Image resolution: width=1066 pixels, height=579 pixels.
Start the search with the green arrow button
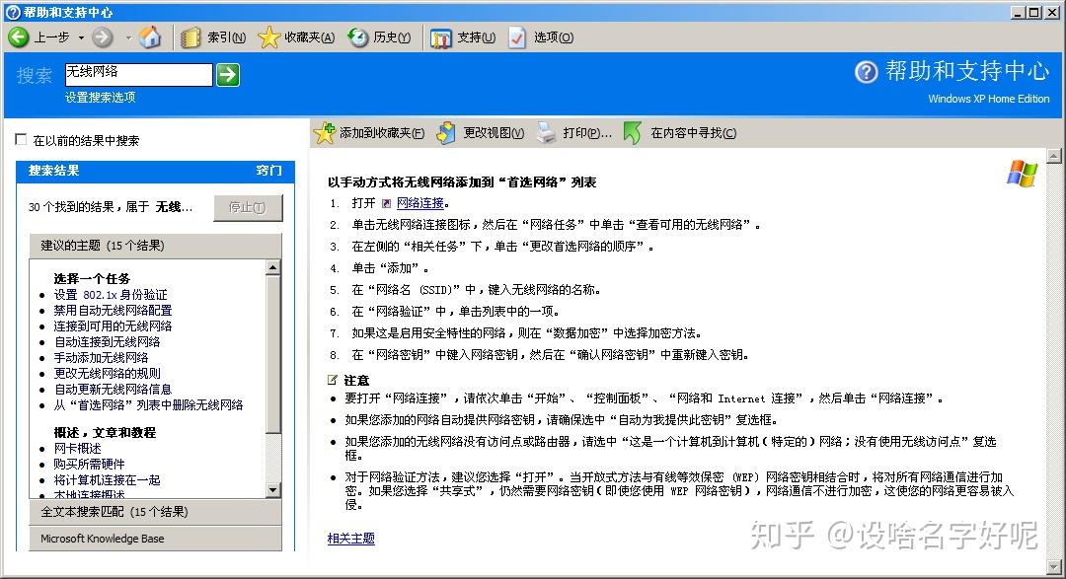coord(228,74)
